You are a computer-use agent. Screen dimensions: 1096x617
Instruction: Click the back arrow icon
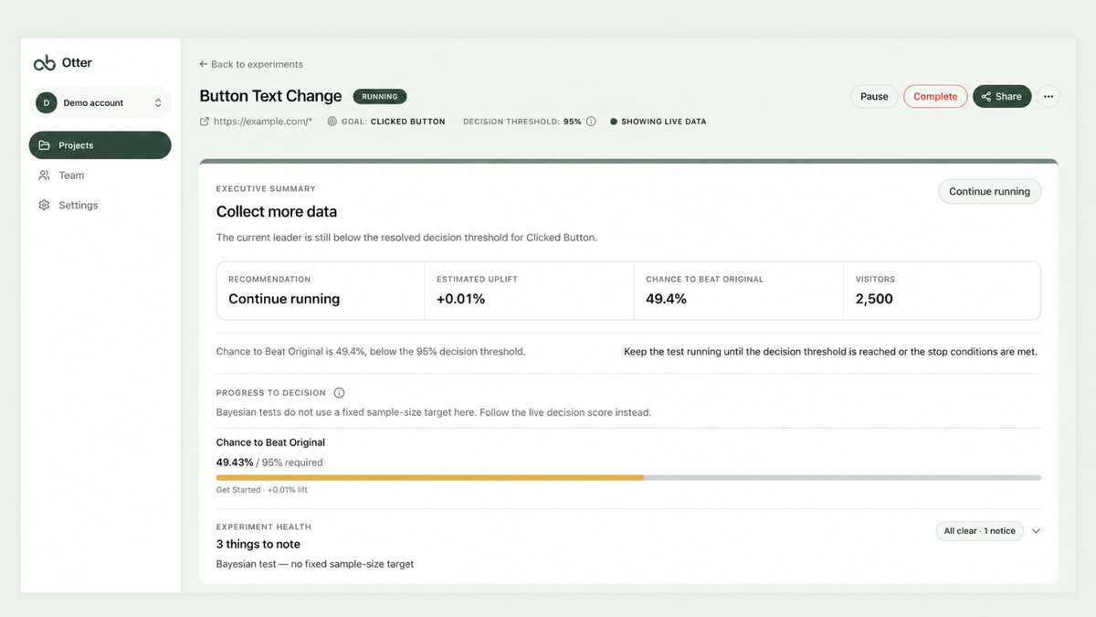click(204, 65)
